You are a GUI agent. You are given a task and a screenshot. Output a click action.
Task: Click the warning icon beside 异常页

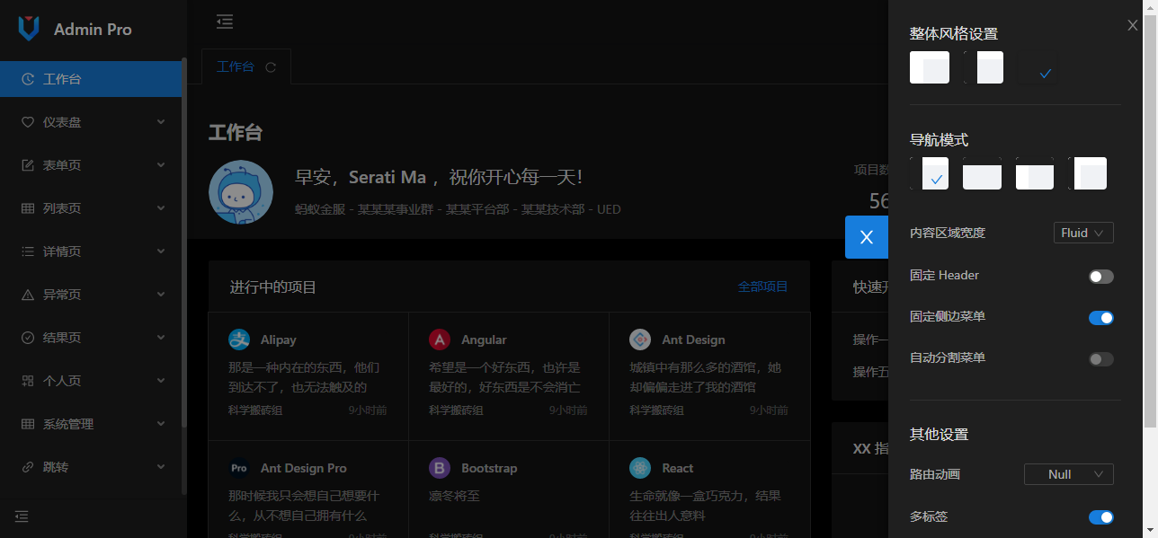[x=28, y=295]
